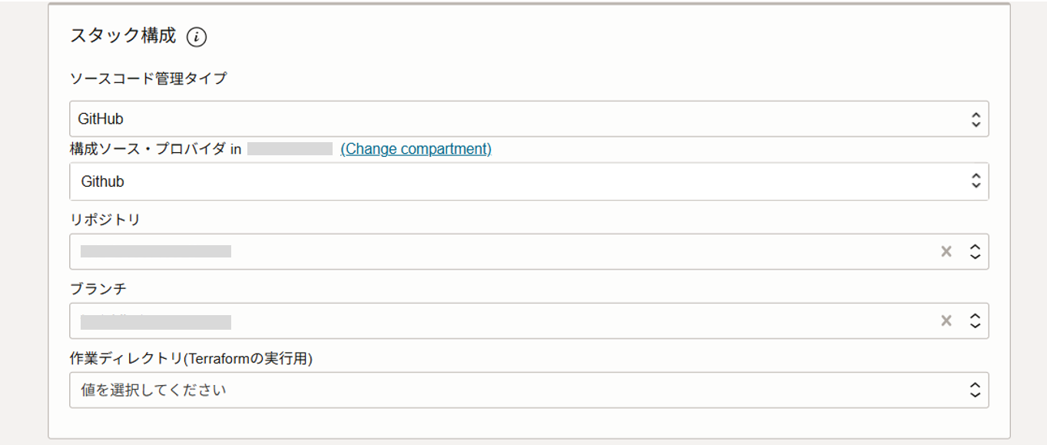Click the up-down arrows in ソースコード管理タイプ field
This screenshot has width=1047, height=445.
(976, 119)
